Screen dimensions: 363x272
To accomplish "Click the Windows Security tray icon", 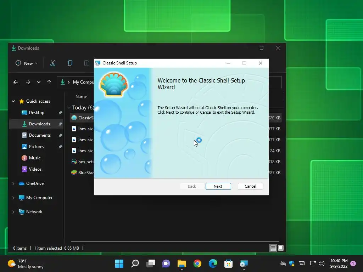I will click(292, 263).
